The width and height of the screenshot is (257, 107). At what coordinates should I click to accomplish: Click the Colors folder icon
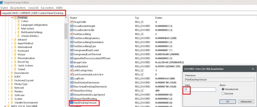tap(18, 21)
